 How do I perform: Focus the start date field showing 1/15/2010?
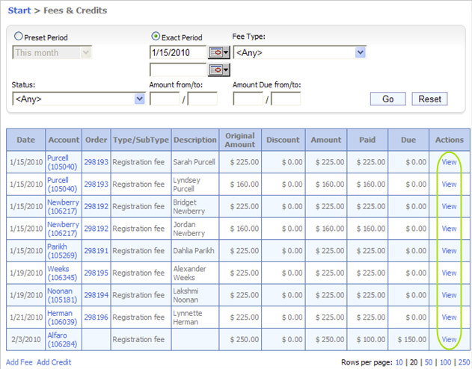tap(178, 52)
